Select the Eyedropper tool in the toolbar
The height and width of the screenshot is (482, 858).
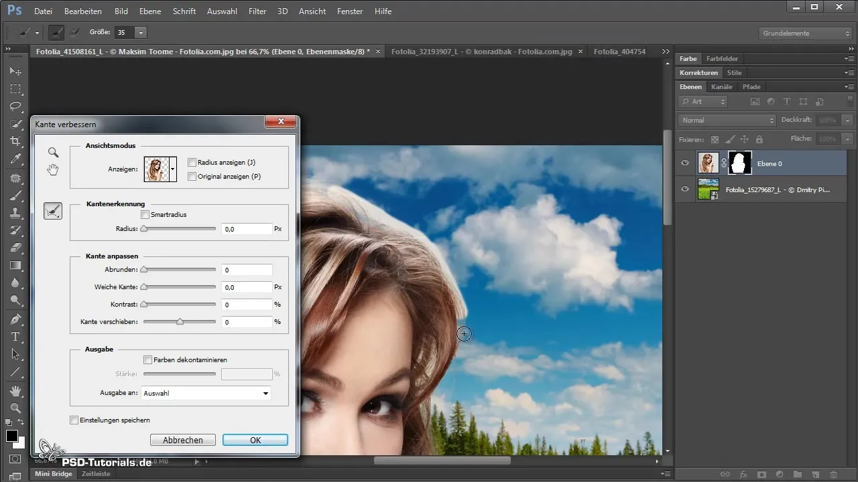(15, 159)
